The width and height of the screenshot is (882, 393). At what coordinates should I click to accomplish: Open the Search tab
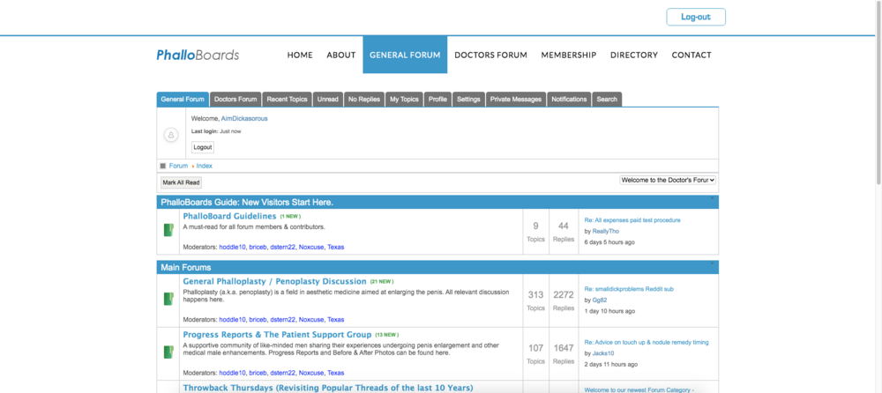[607, 99]
